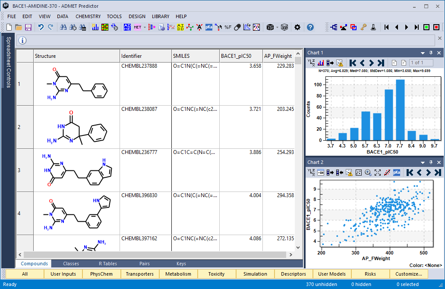Click the binoculars find icon
The image size is (445, 289).
point(63,27)
